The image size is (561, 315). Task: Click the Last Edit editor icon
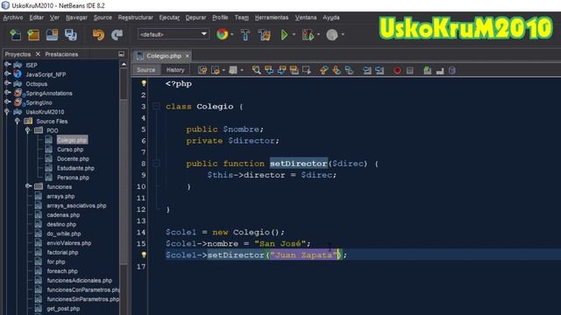click(x=202, y=70)
